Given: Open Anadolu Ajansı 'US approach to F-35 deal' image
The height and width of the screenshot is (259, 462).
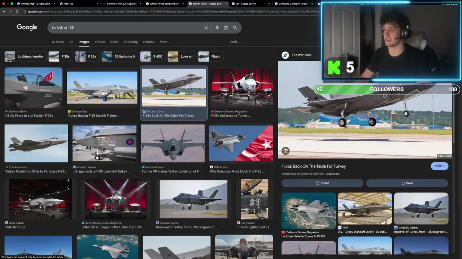Looking at the screenshot, I should click(104, 143).
